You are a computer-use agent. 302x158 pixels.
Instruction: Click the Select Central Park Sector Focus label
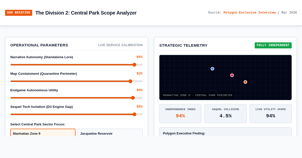pyautogui.click(x=38, y=124)
